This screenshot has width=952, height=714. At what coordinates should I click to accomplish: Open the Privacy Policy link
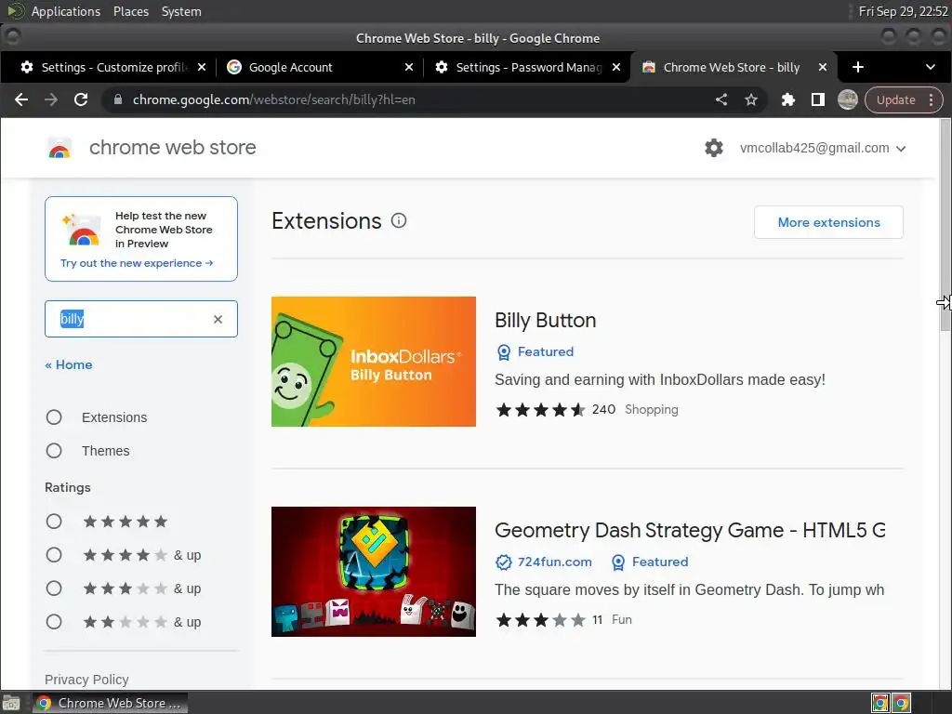click(86, 680)
